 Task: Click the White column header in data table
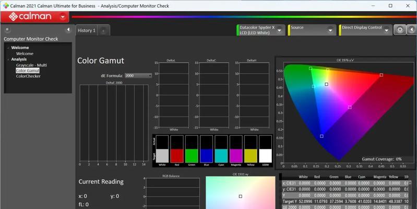click(x=303, y=177)
